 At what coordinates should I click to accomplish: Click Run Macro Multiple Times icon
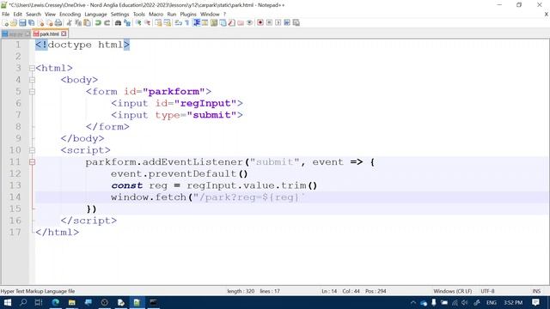point(287,23)
